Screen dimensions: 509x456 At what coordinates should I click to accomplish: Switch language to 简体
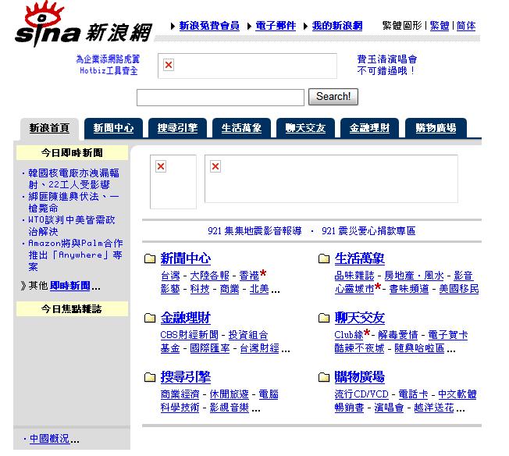tap(465, 26)
